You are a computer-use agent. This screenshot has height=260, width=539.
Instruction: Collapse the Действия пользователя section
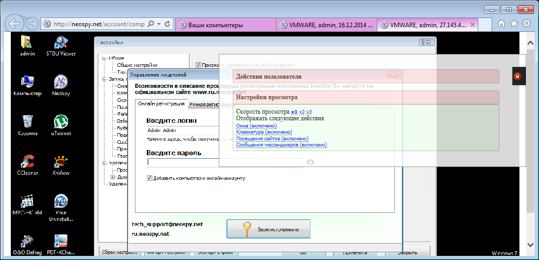coord(366,77)
